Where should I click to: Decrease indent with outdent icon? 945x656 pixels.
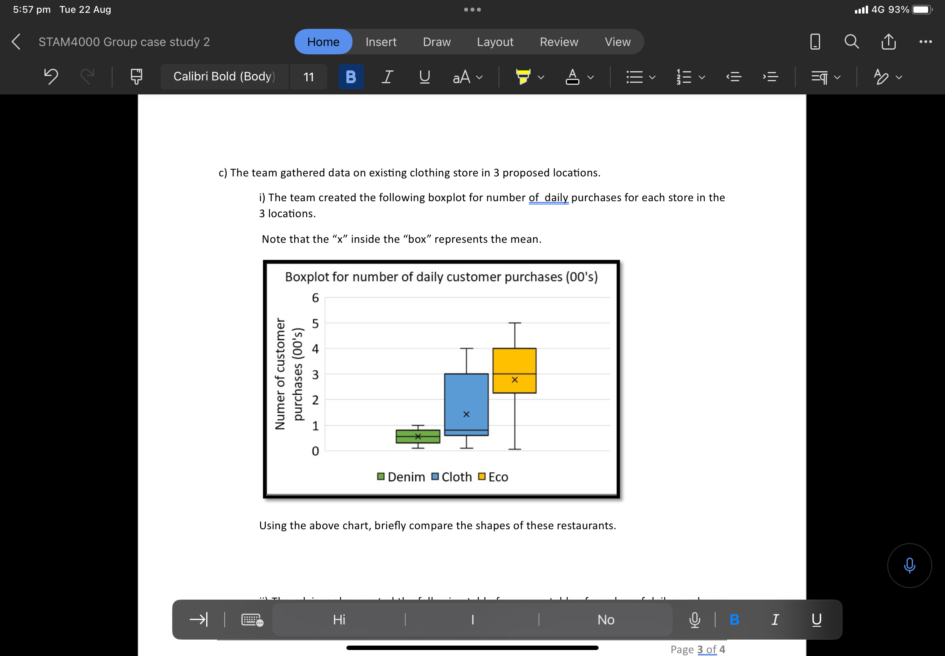click(x=734, y=77)
